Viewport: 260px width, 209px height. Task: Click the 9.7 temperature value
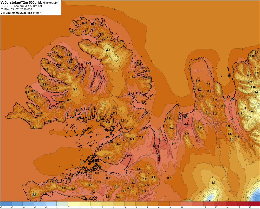click(x=174, y=144)
